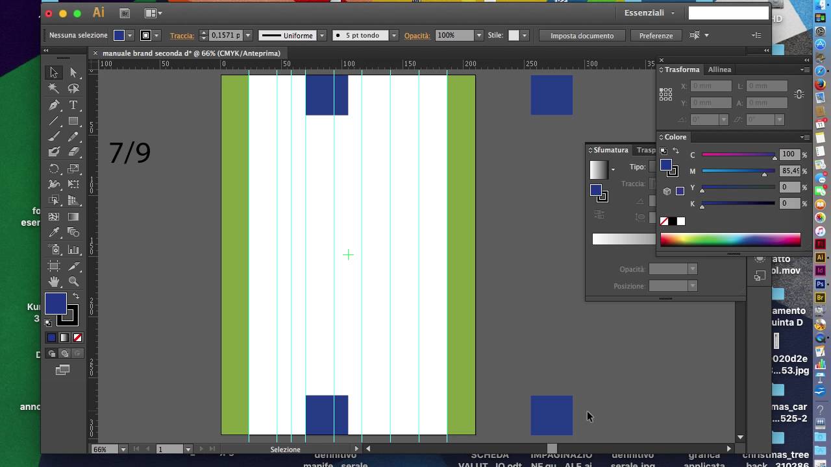
Task: Enable Draw Behind mode
Action: (x=64, y=353)
